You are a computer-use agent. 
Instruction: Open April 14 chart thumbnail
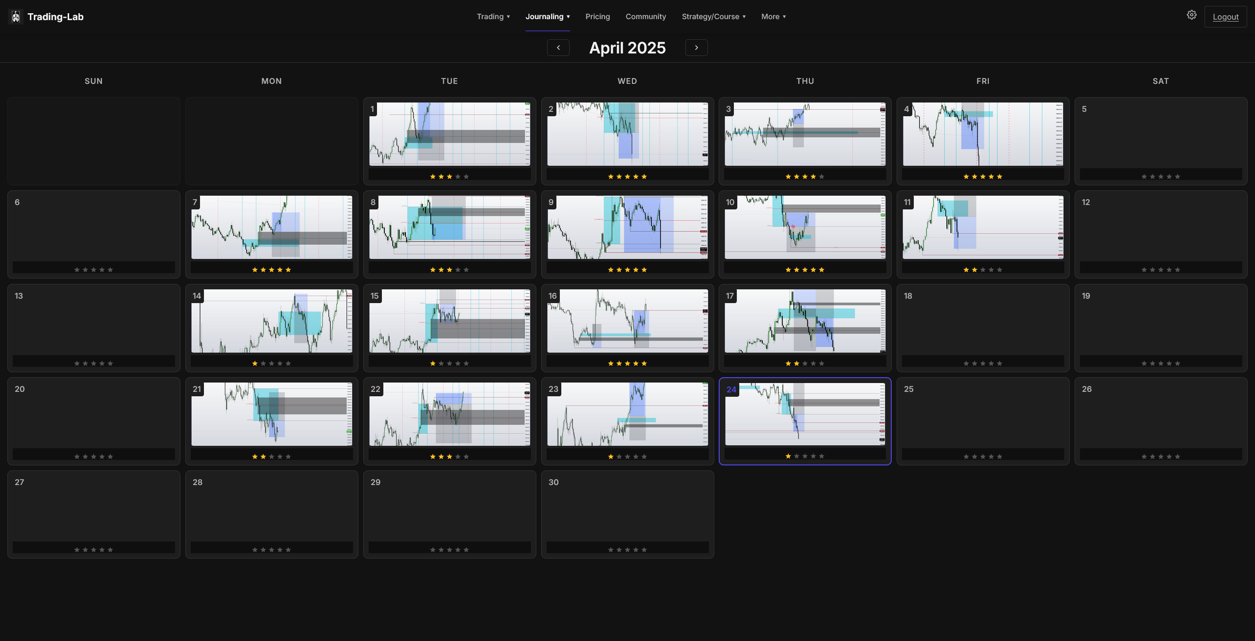tap(272, 321)
